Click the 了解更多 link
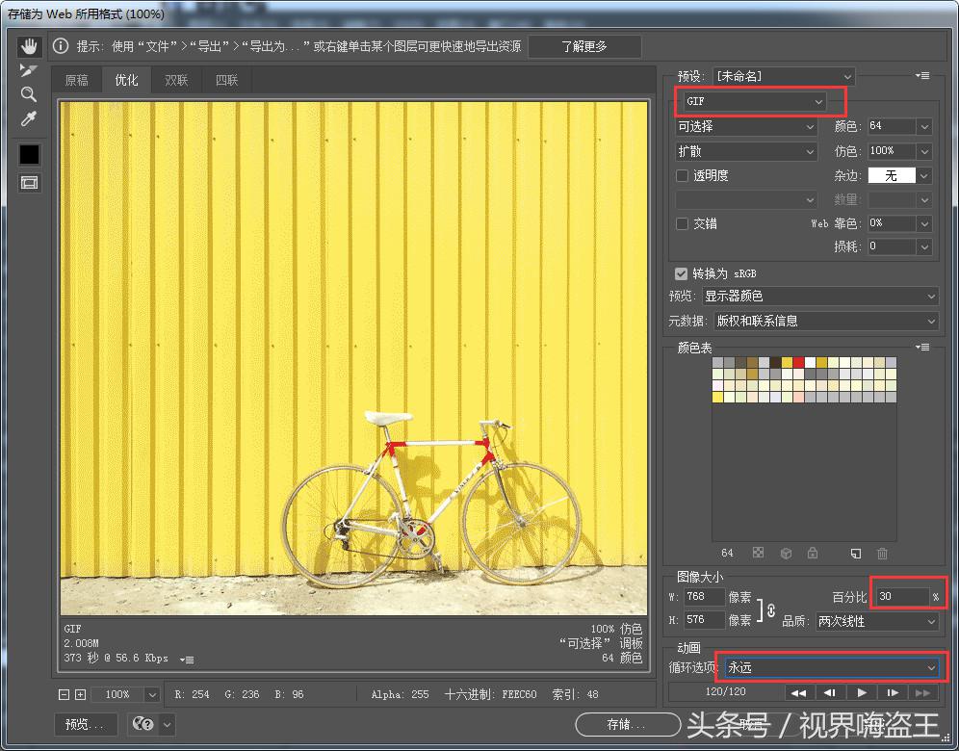The image size is (959, 751). [584, 45]
